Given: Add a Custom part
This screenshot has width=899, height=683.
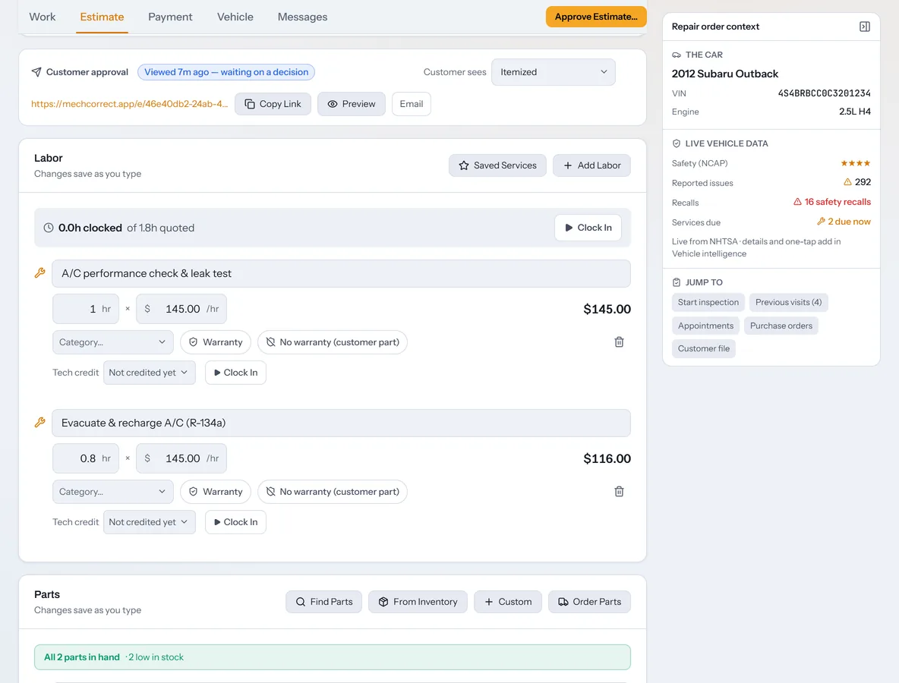Looking at the screenshot, I should click(508, 602).
